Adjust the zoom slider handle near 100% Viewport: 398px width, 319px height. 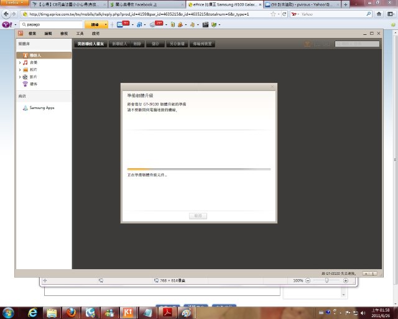click(326, 280)
